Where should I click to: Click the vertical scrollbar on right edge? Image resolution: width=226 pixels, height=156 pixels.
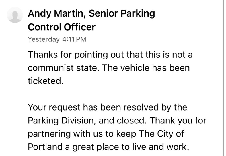coord(223,78)
